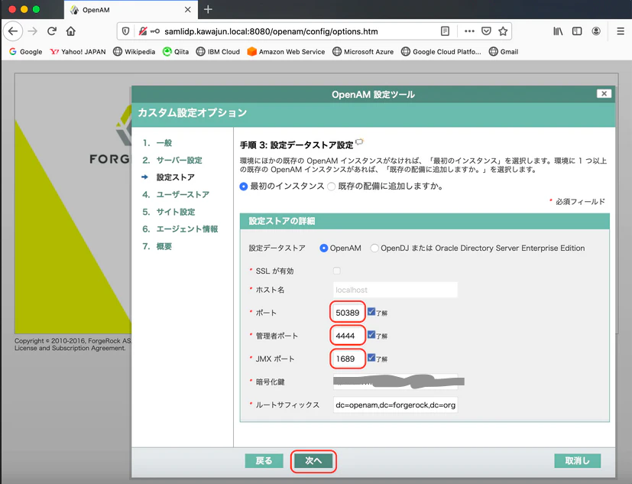Open page actions three-dot menu
The height and width of the screenshot is (484, 632).
point(469,31)
